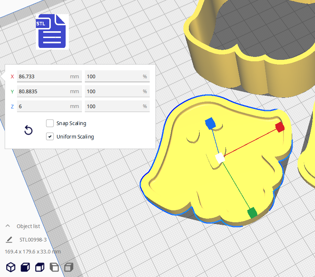The height and width of the screenshot is (277, 315).
Task: Select the left side view cube icon
Action: (54, 268)
